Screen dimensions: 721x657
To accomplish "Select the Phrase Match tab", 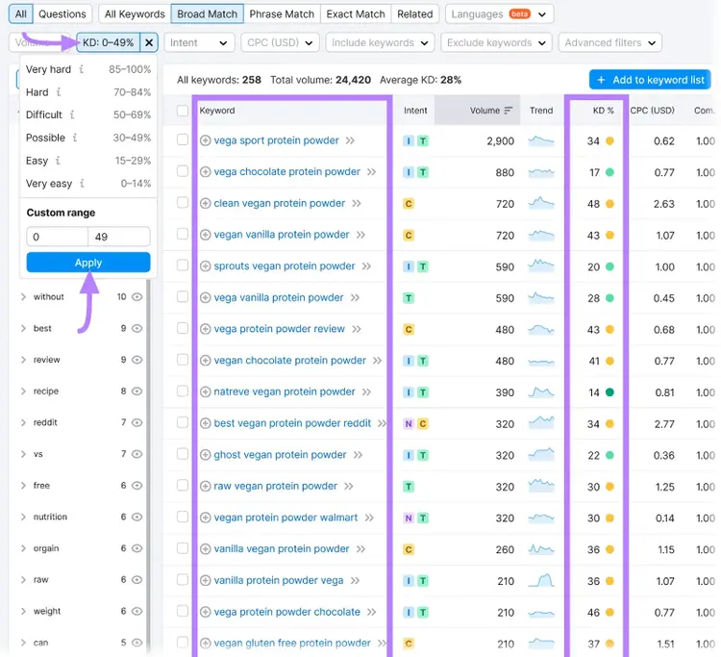I will pyautogui.click(x=282, y=14).
